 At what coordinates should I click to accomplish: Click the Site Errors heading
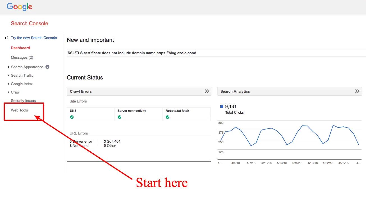pos(78,101)
